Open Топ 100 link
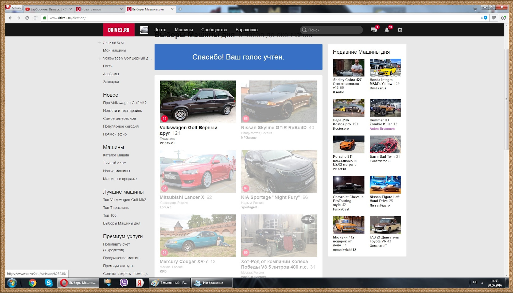This screenshot has height=293, width=513. click(110, 216)
